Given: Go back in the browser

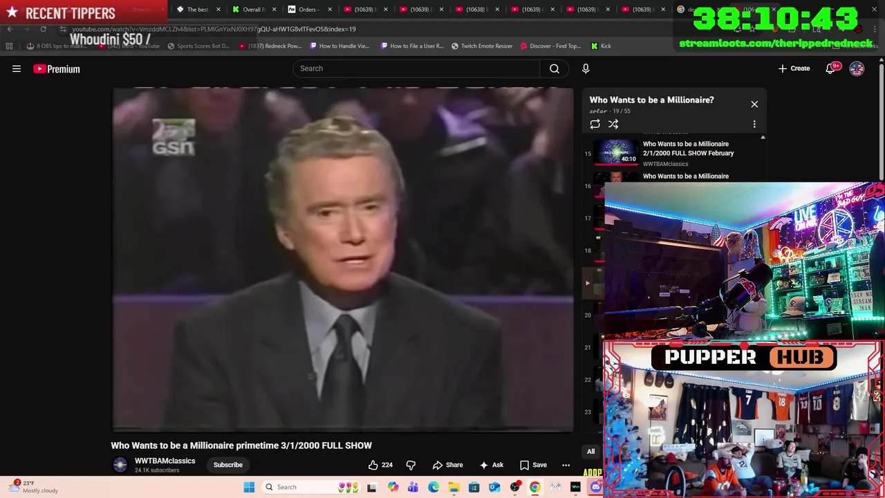Looking at the screenshot, I should point(10,29).
